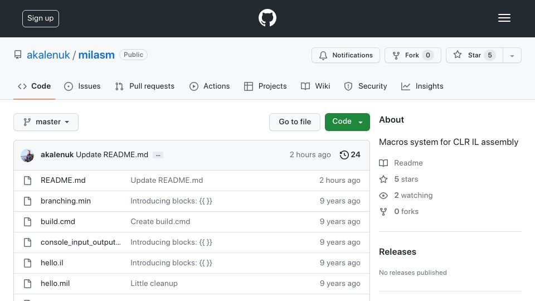
Task: Open the latest commit Update README.md link
Action: 112,154
